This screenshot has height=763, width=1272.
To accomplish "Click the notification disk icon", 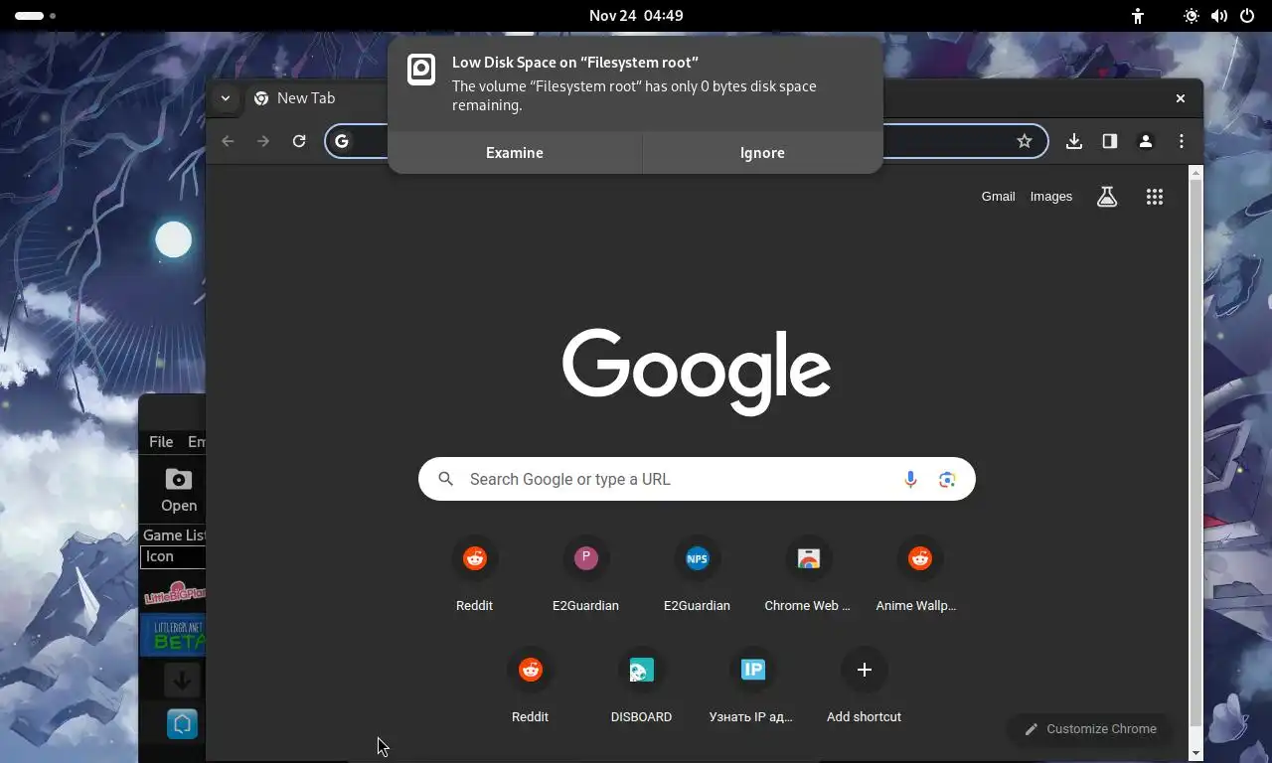I will (x=421, y=70).
